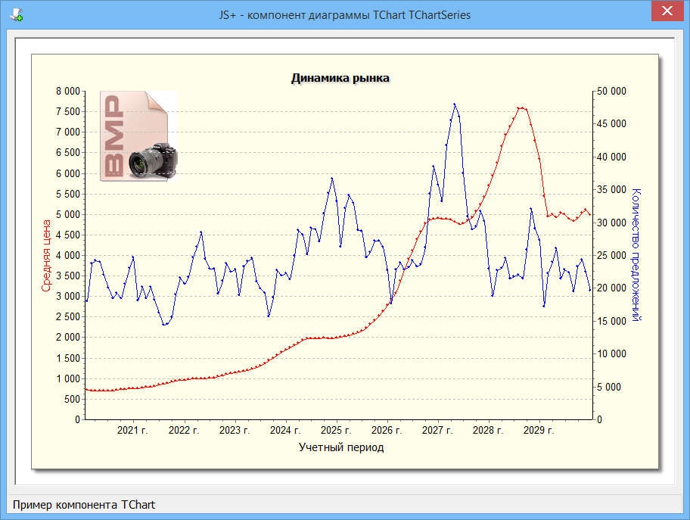Click the BMP camera image on the chart
The height and width of the screenshot is (520, 690).
pos(139,136)
